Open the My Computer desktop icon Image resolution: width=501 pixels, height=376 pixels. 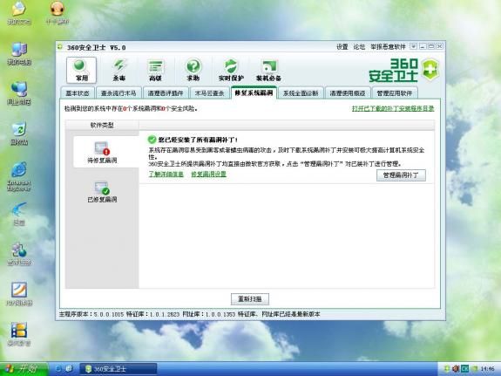[x=19, y=53]
